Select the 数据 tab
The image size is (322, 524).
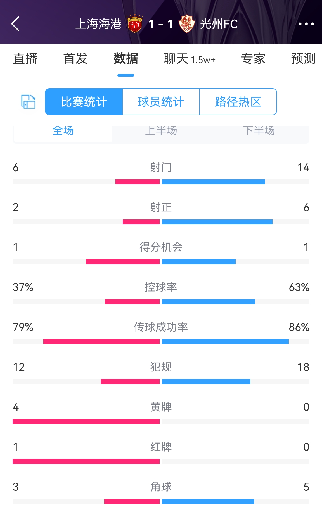pyautogui.click(x=126, y=59)
